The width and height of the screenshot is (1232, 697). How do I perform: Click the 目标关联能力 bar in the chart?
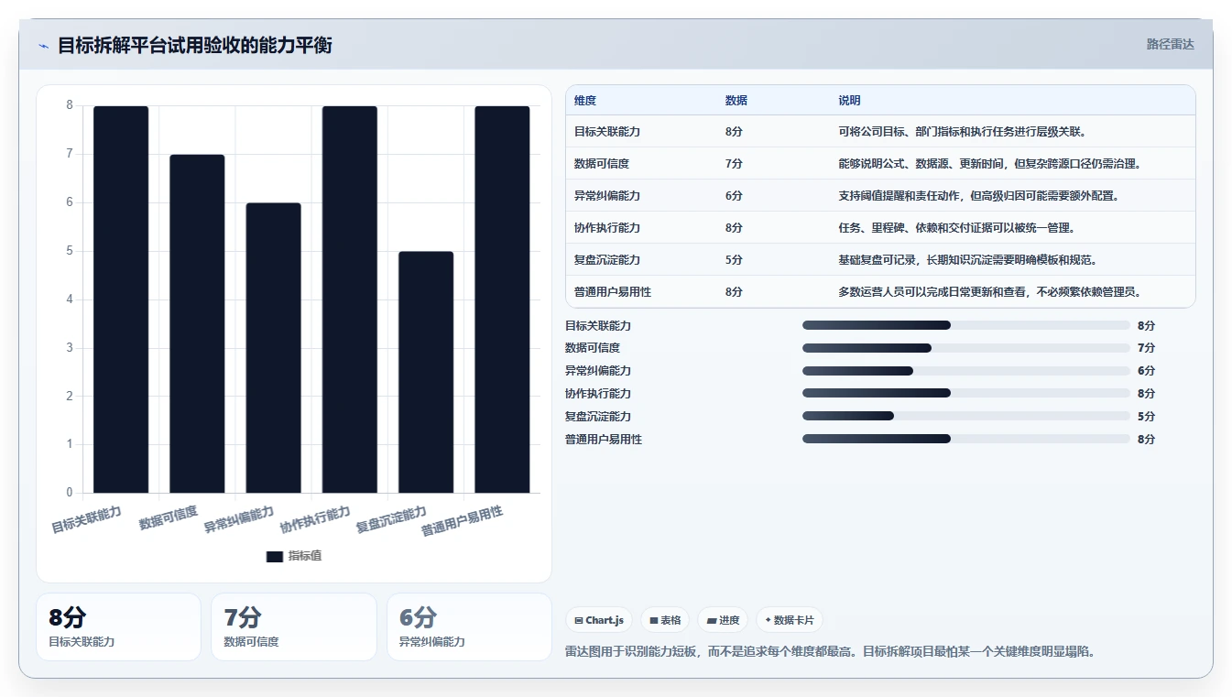(x=121, y=299)
